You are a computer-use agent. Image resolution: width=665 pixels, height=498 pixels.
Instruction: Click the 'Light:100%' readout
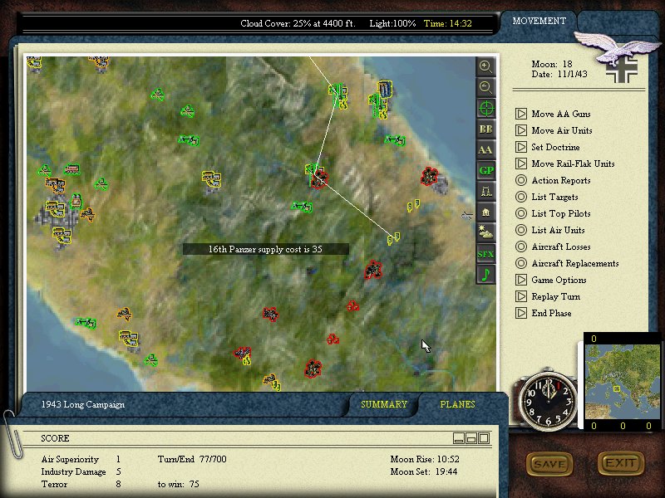click(x=392, y=23)
